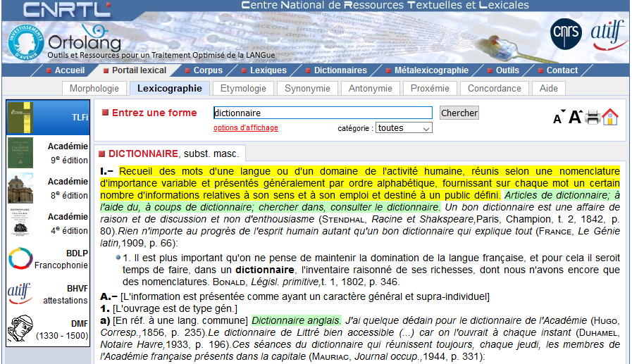632x364 pixels.
Task: Switch to the Synonymie tab
Action: pyautogui.click(x=307, y=88)
